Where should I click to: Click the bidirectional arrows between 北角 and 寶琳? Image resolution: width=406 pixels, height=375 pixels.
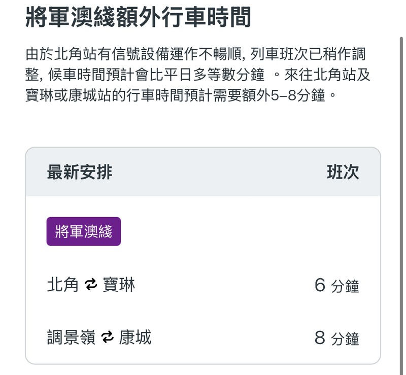click(x=91, y=285)
